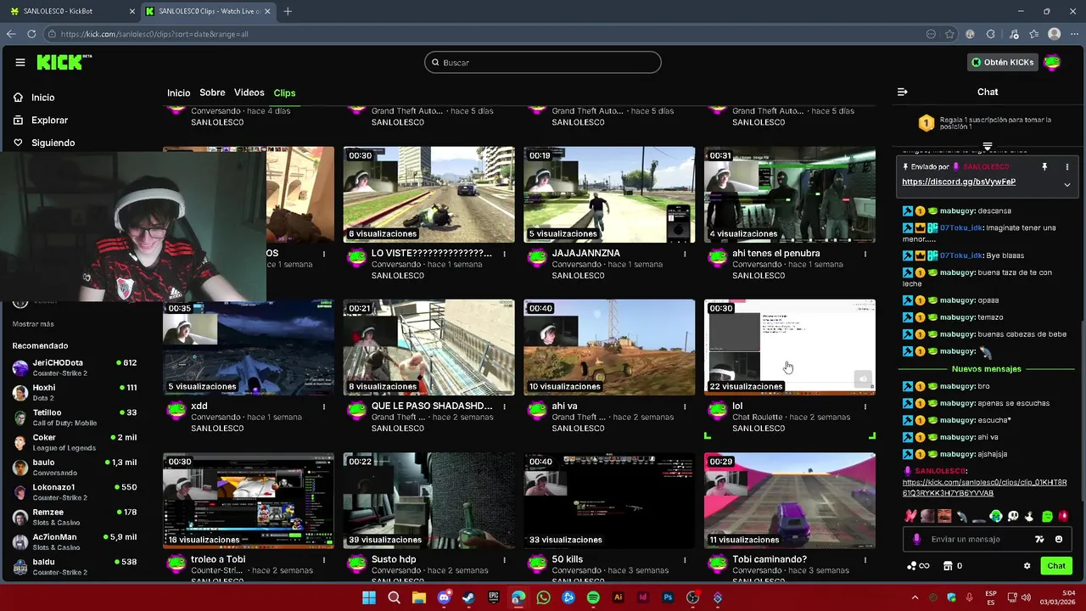Open the kick.com clip link in chat
Screen dimensions: 1086x611
pyautogui.click(x=984, y=488)
